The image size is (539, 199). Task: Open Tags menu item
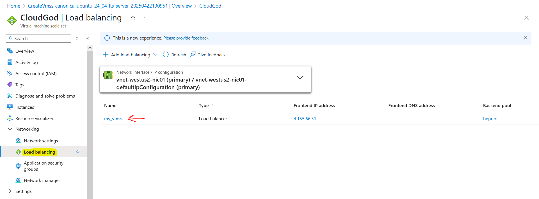(20, 85)
